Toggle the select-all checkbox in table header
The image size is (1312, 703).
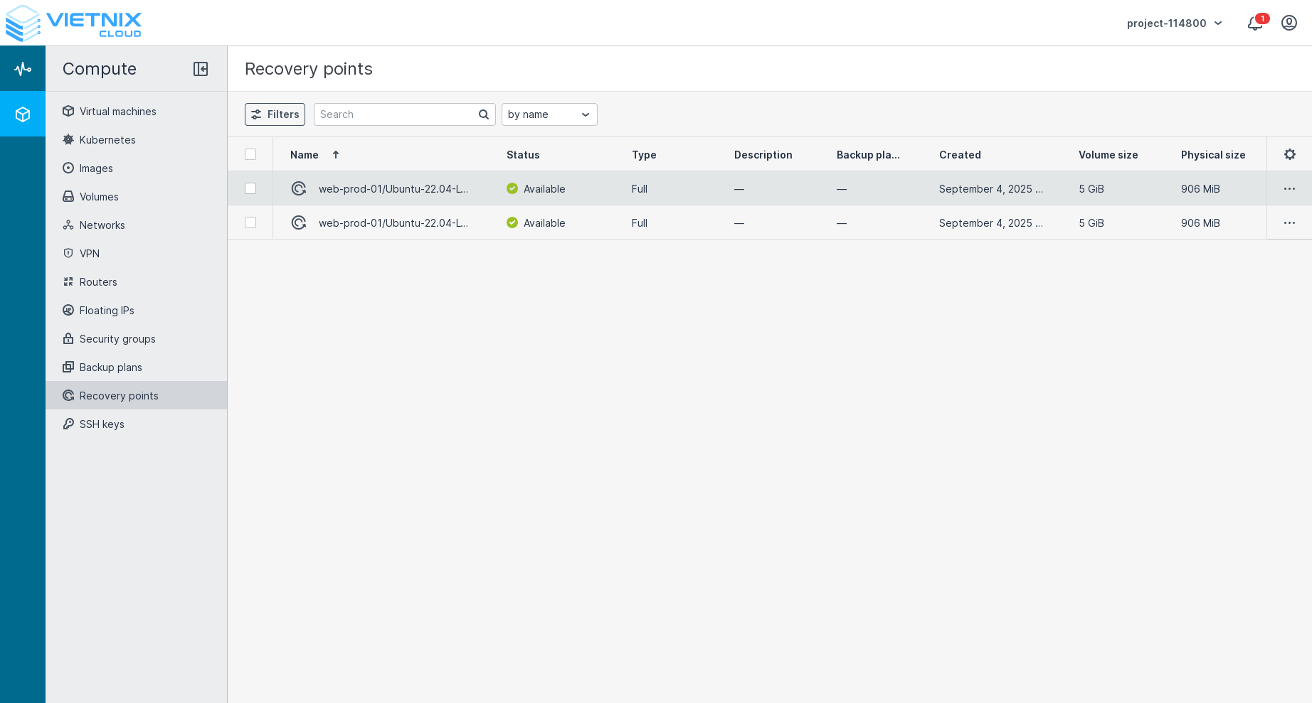point(250,154)
